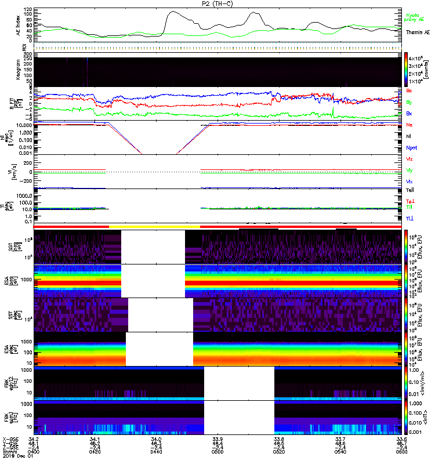The height and width of the screenshot is (464, 435).
Task: Select the 'Kyoto proxy AE' legend label
Action: 414,17
